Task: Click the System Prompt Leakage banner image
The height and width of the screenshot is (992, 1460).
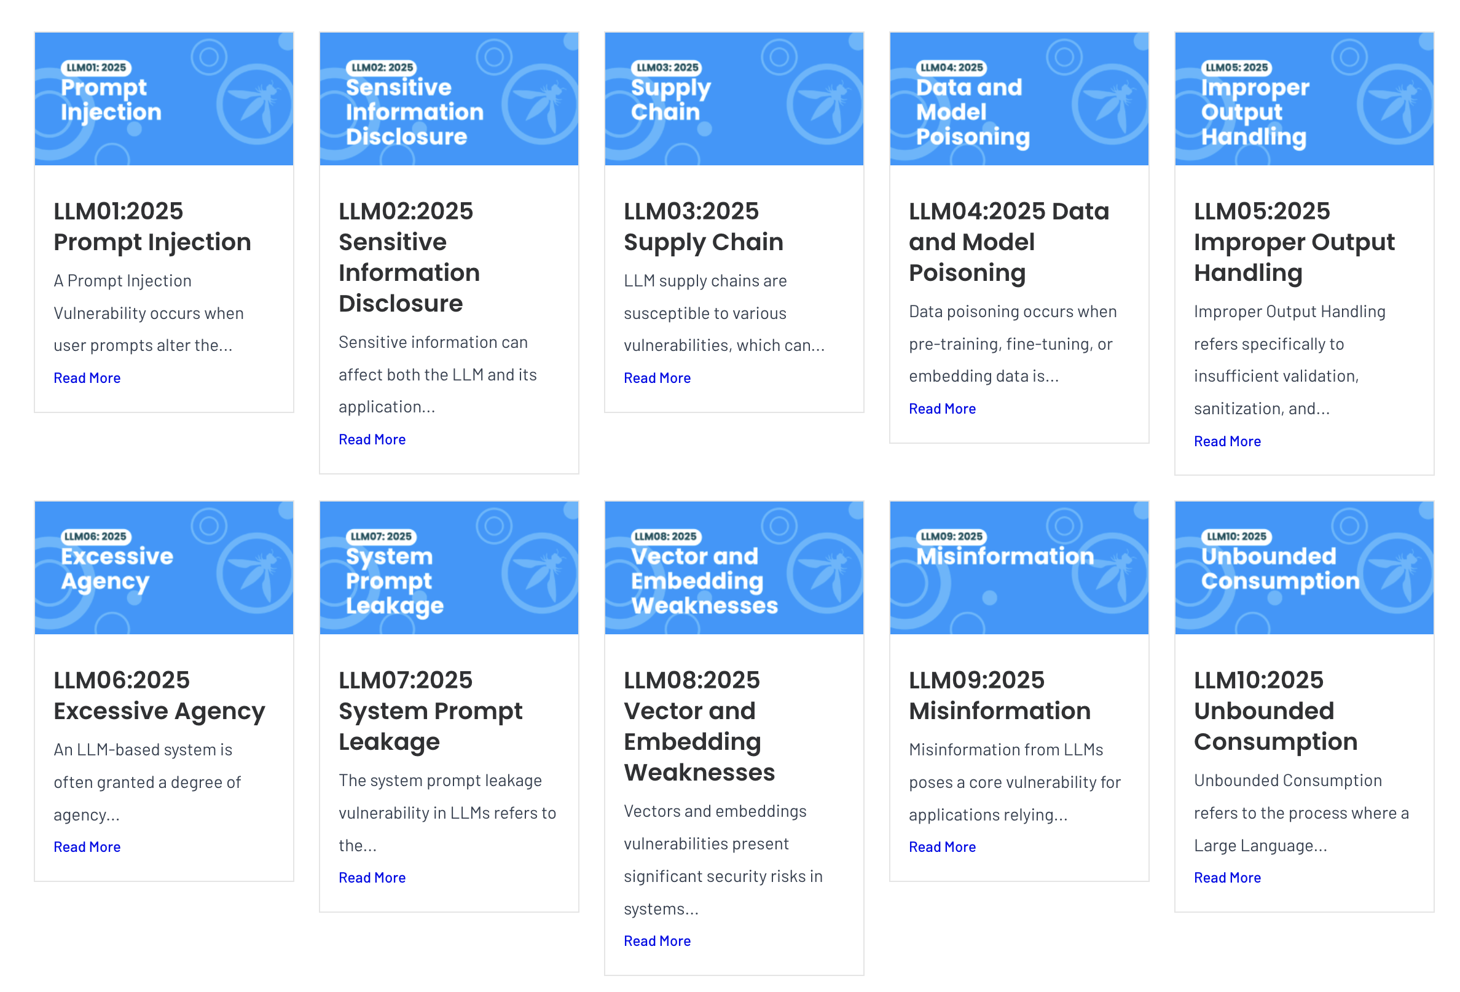Action: pyautogui.click(x=449, y=567)
